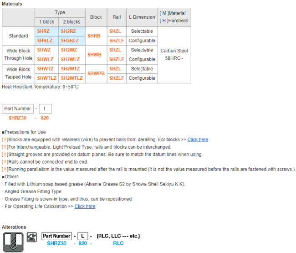Image resolution: width=296 pixels, height=253 pixels.
Task: Click the SHWPB block code
Action: 96,73
